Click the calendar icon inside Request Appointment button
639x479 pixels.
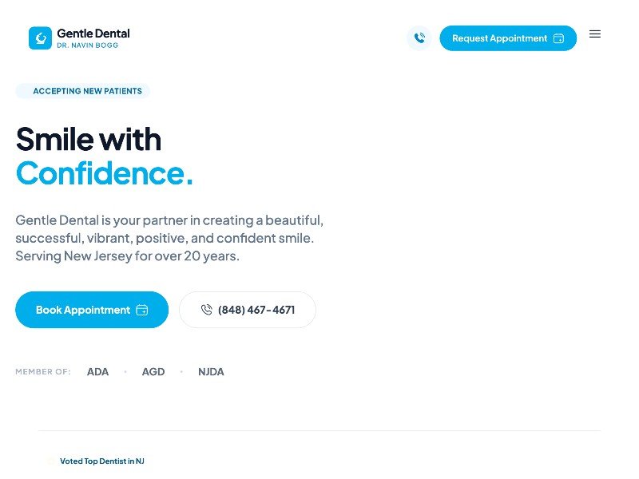tap(559, 38)
